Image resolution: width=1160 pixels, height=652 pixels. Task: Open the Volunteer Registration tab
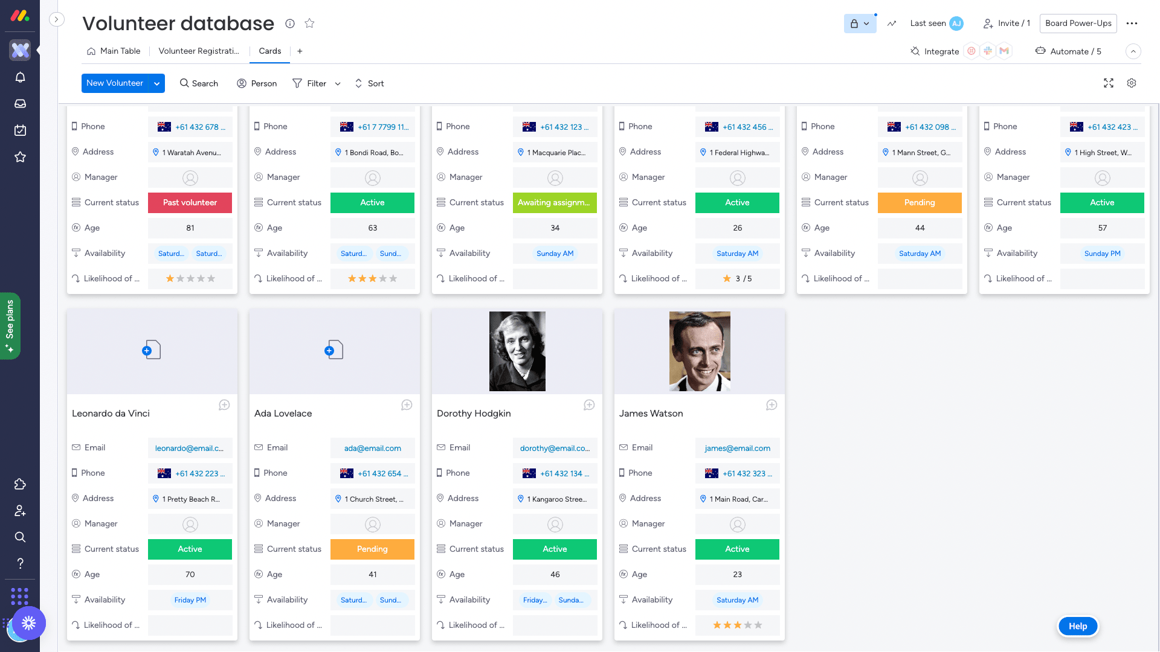coord(198,51)
